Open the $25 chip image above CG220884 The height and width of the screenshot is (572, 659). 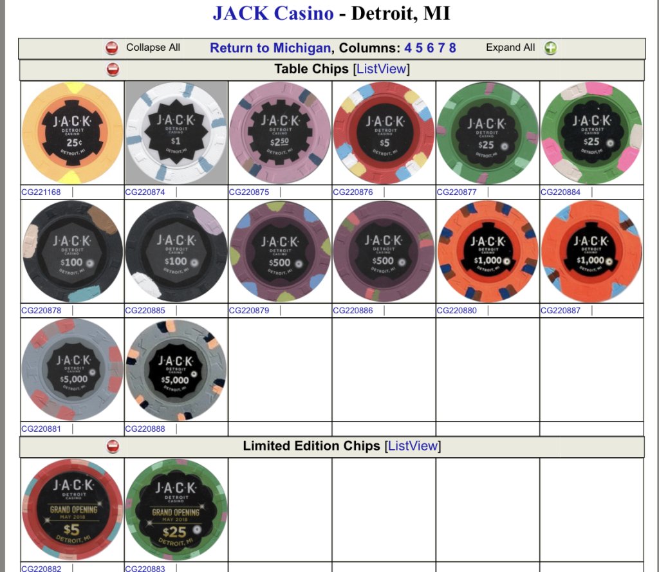coord(591,133)
